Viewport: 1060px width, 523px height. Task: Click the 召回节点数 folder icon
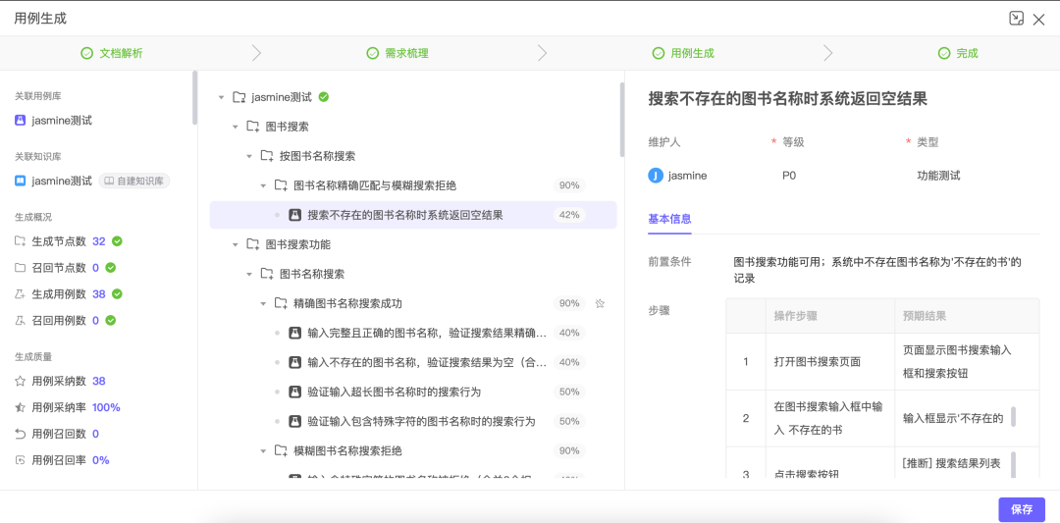coord(21,268)
